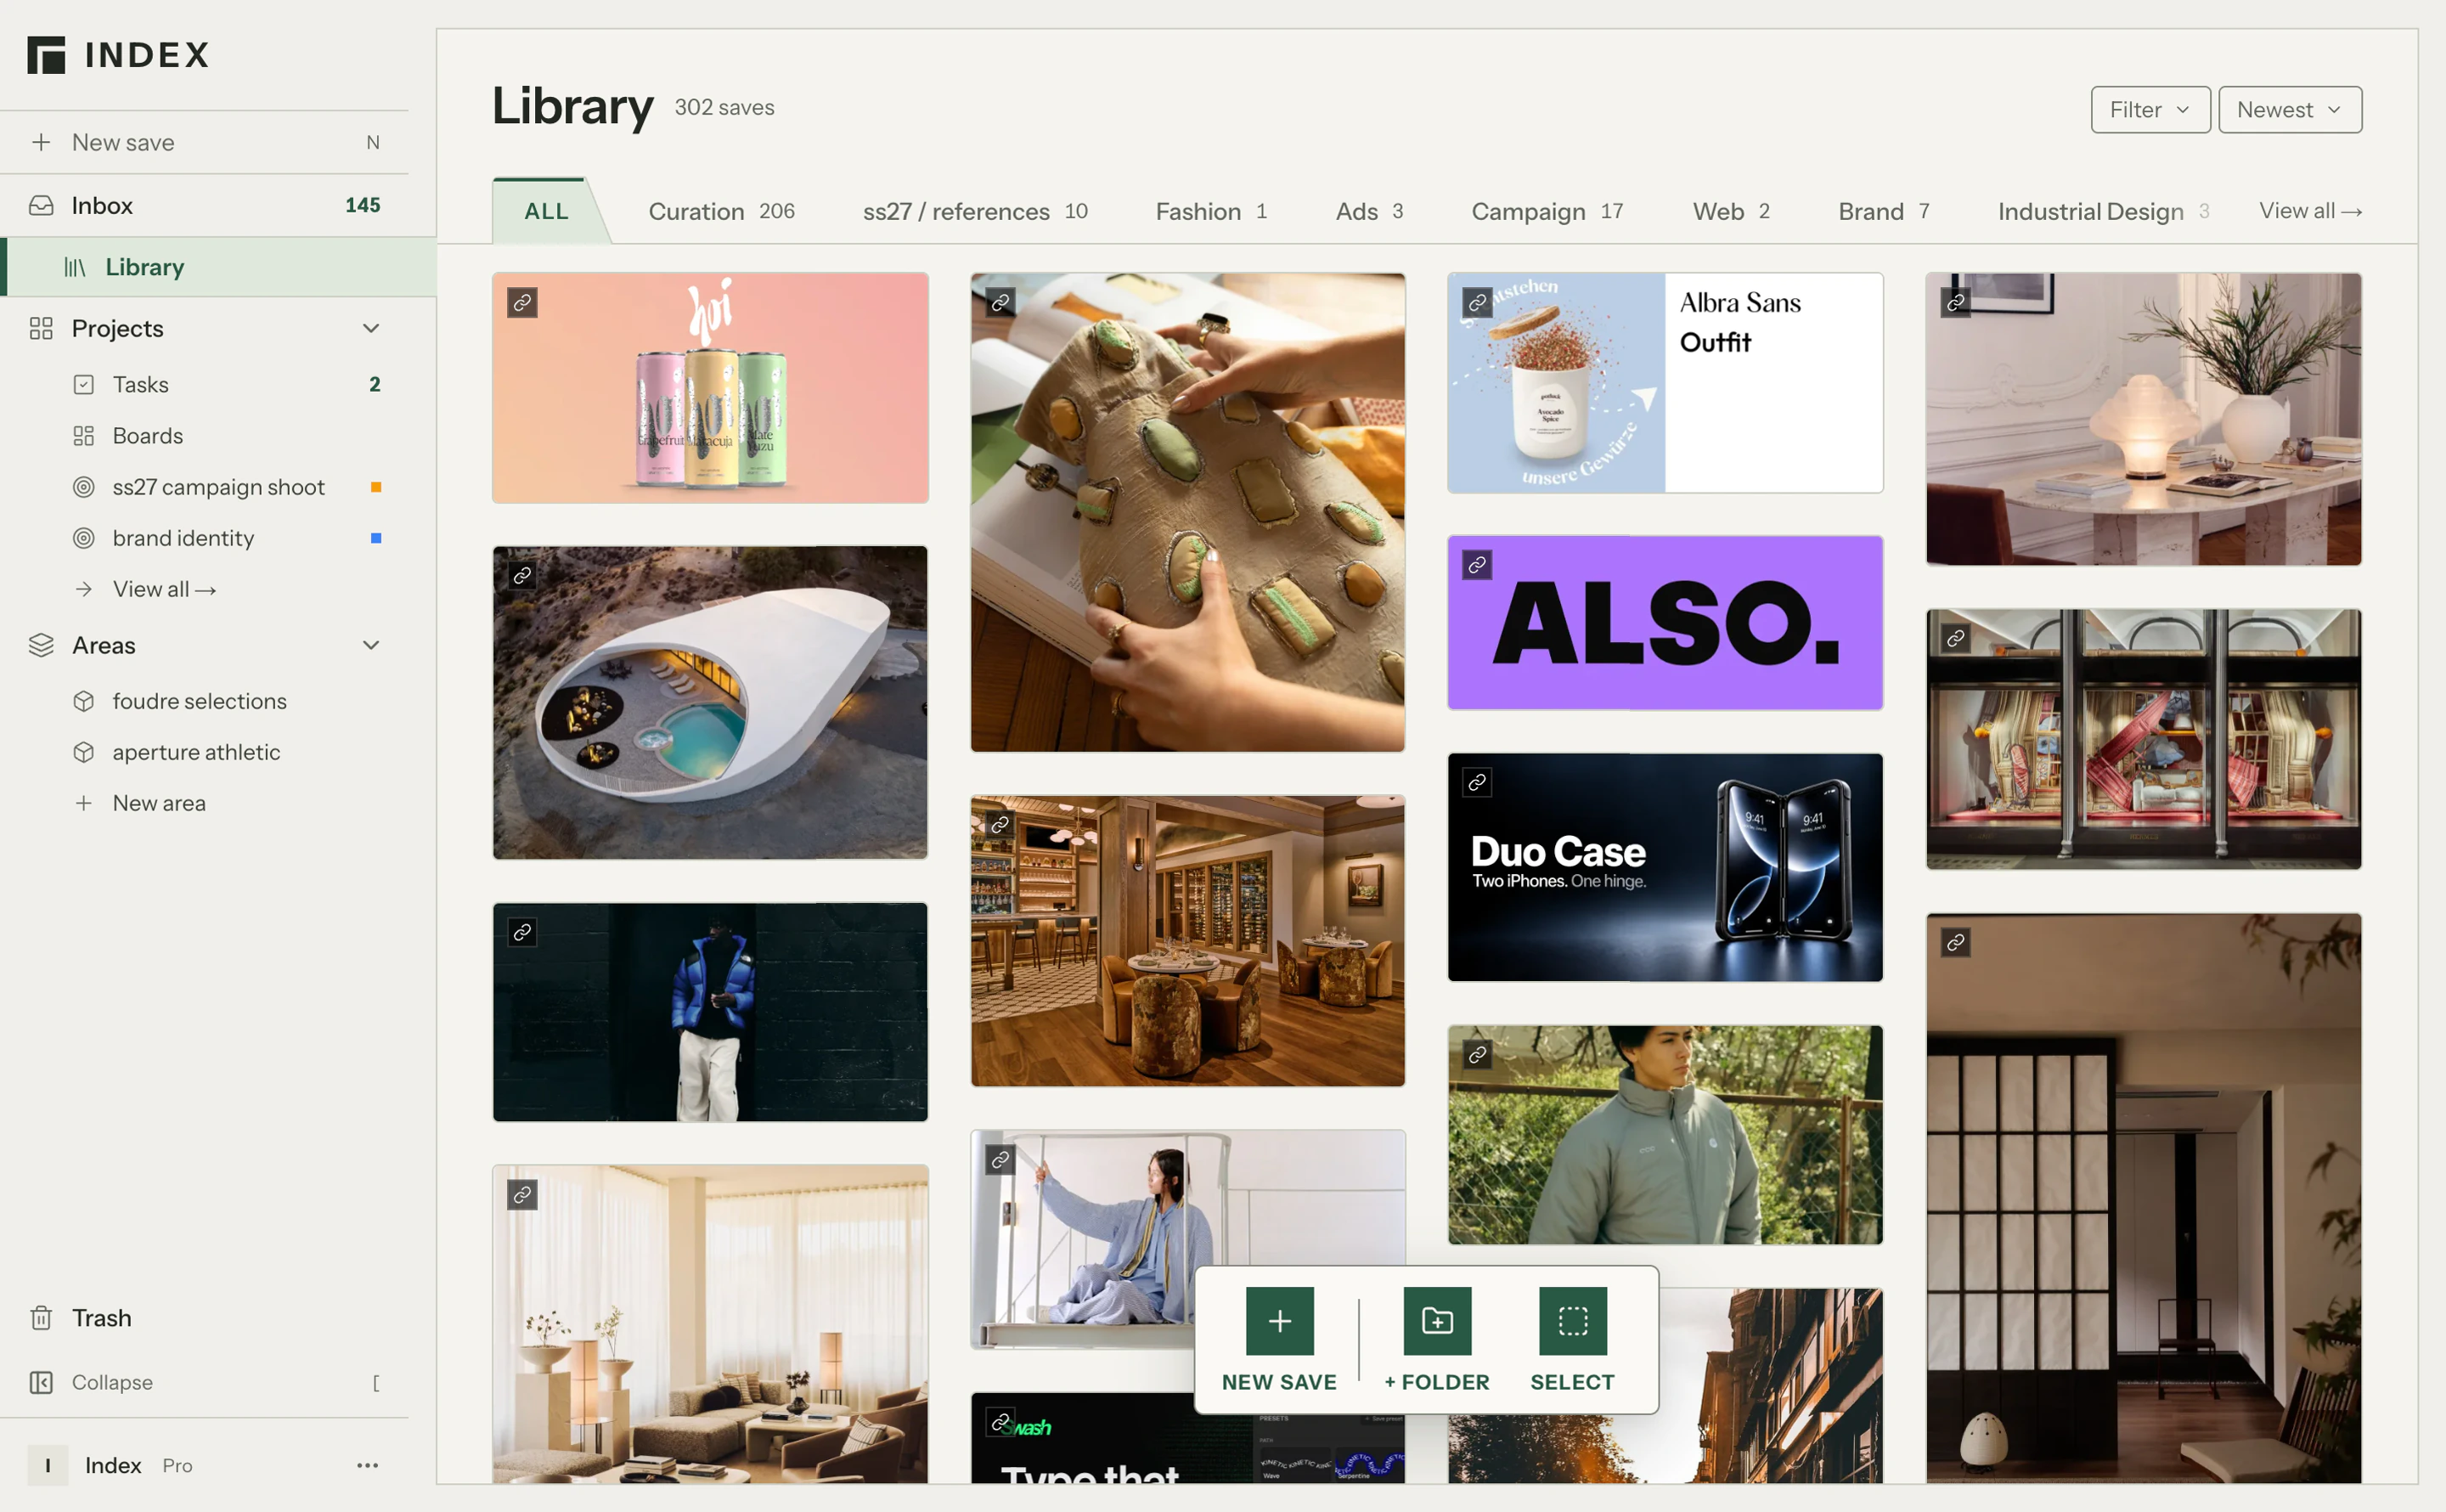
Task: Click the add Folder icon button
Action: coord(1436,1320)
